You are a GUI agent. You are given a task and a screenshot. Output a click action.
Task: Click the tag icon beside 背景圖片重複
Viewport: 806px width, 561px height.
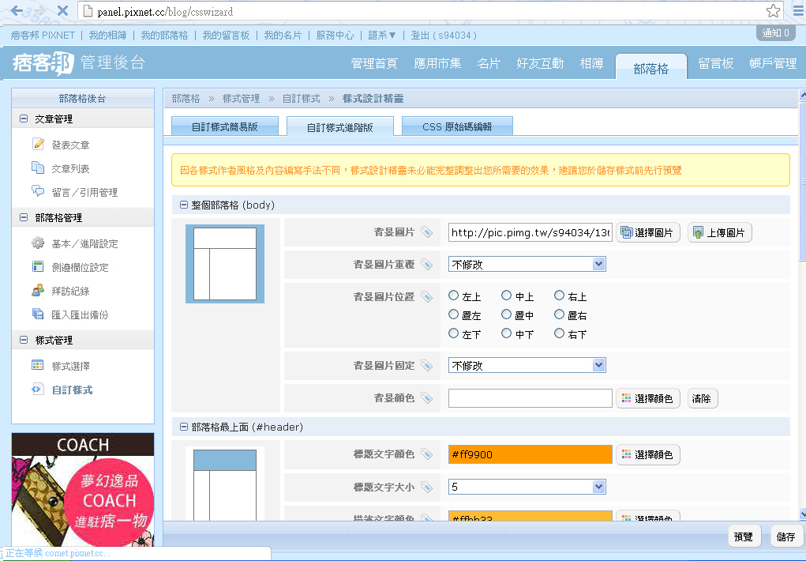pyautogui.click(x=426, y=264)
